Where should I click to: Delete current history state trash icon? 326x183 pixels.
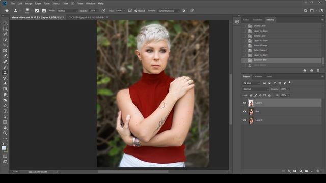(318, 71)
